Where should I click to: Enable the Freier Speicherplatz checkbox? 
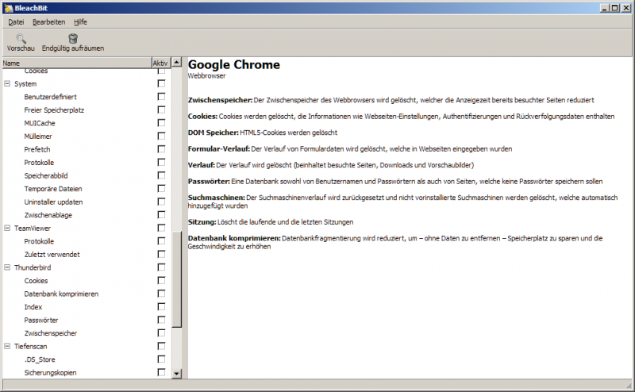click(161, 110)
